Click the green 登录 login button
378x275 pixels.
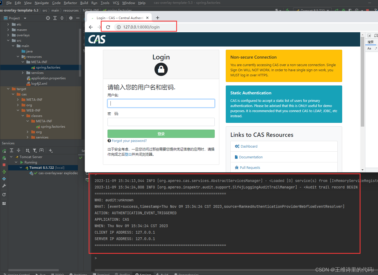[161, 134]
